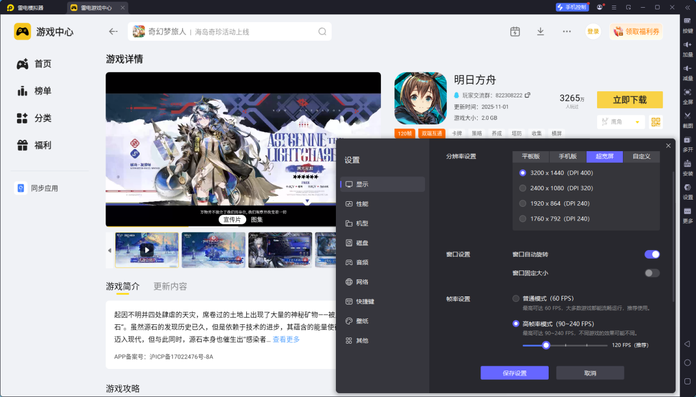Enable the 窗口固定大小 toggle
This screenshot has width=696, height=397.
click(652, 273)
